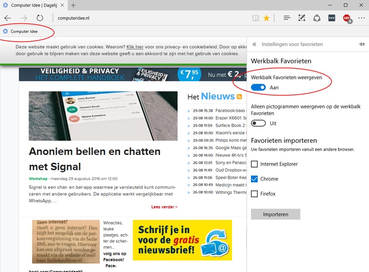The image size is (369, 272).
Task: Open Computer Idee favorites bar bookmark
Action: (21, 31)
